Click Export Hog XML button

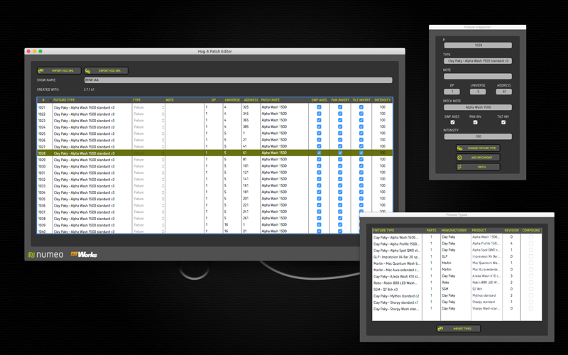click(x=106, y=70)
